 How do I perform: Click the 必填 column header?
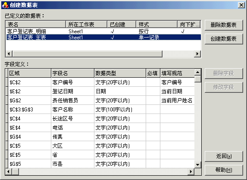[x=153, y=73]
